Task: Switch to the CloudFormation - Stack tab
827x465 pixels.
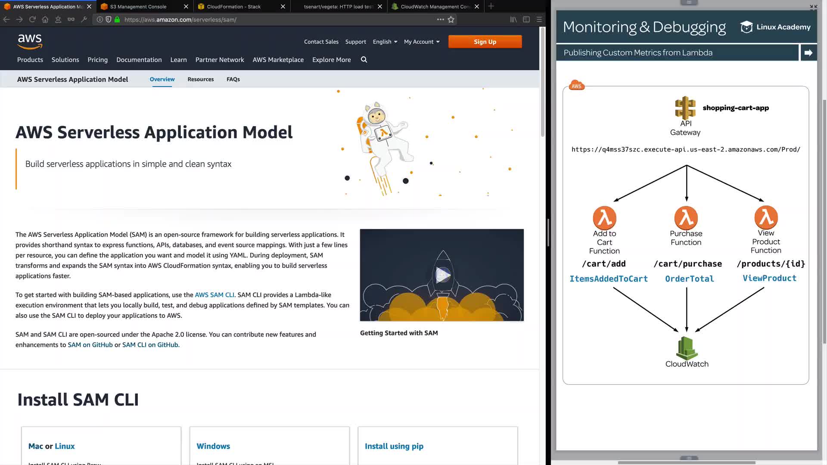Action: (233, 6)
